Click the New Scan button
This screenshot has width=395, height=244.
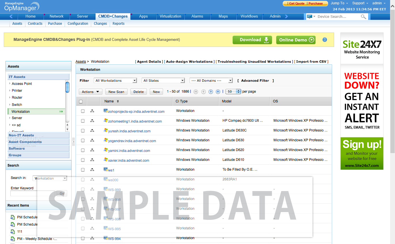[x=116, y=92]
